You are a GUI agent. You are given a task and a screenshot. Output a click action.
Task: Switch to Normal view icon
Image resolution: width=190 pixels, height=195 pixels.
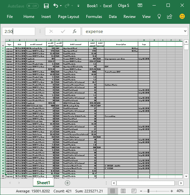point(112,191)
